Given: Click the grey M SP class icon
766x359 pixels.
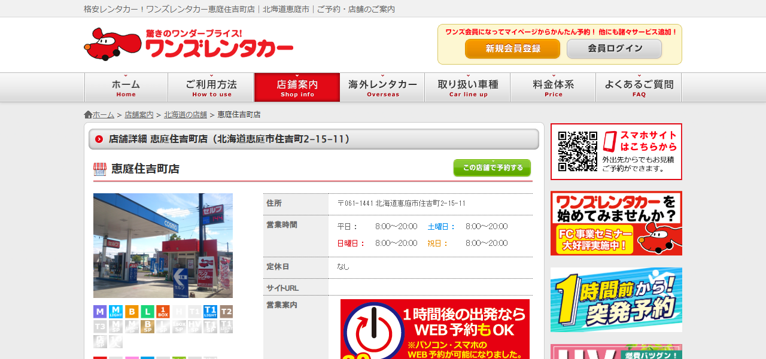Looking at the screenshot, I should click(x=115, y=327).
